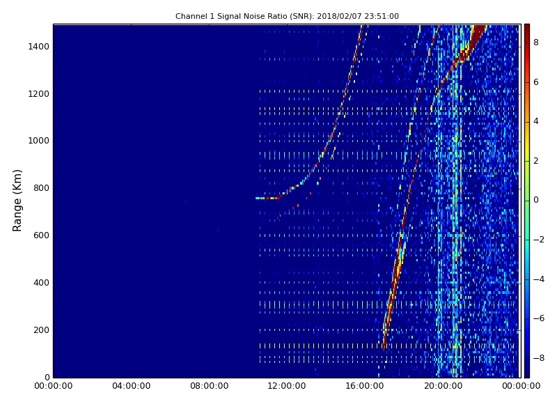Click the 1400 range tick label
557x418 pixels.
click(x=39, y=47)
